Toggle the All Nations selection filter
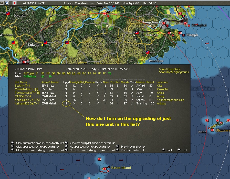Viewport: 230px width, 179px height. [x=30, y=76]
